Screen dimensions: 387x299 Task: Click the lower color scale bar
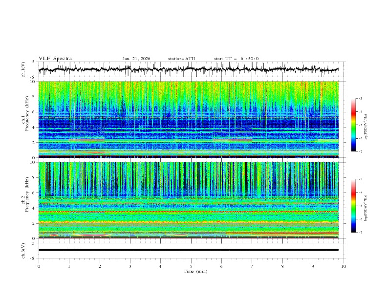353,206
